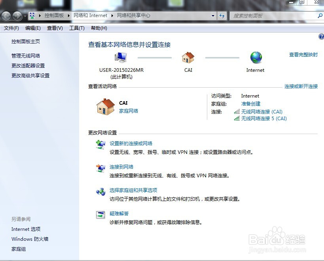Expand the chevron after 网络和 Internet breadcrumb

(111, 16)
